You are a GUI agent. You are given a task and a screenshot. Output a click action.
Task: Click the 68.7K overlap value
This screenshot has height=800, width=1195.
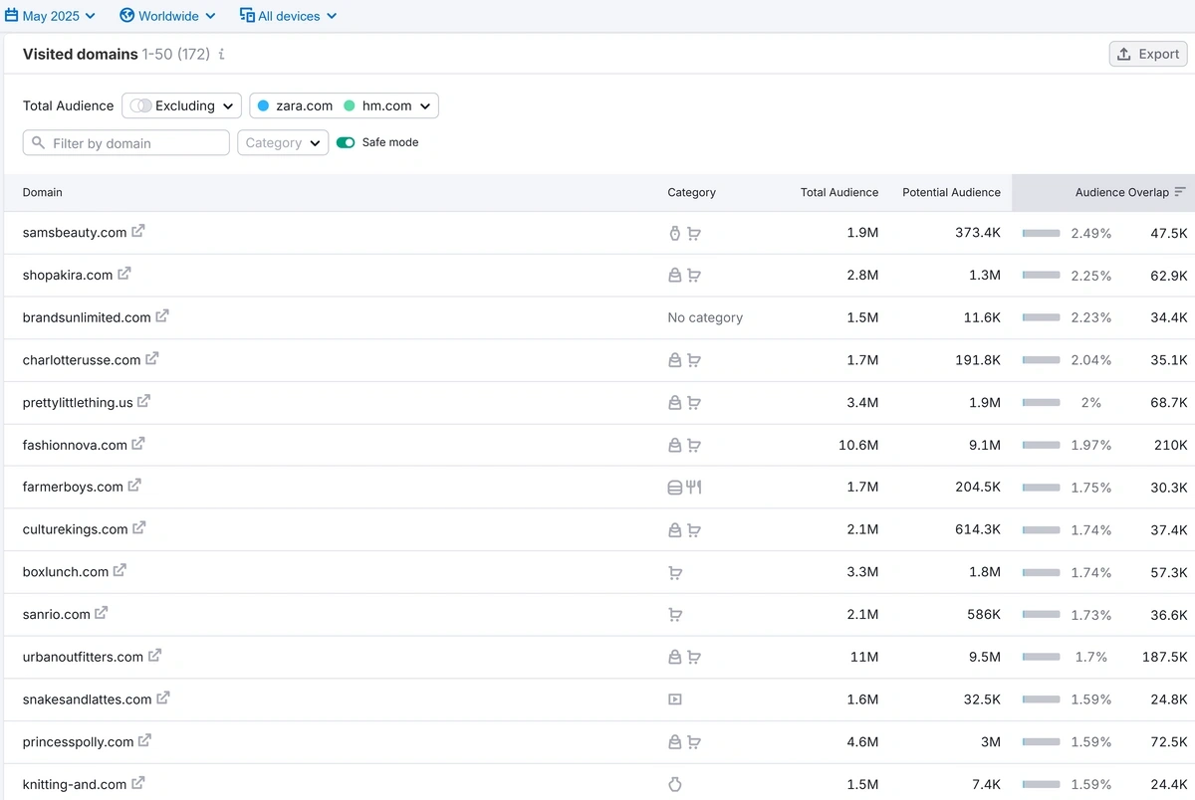(x=1169, y=403)
